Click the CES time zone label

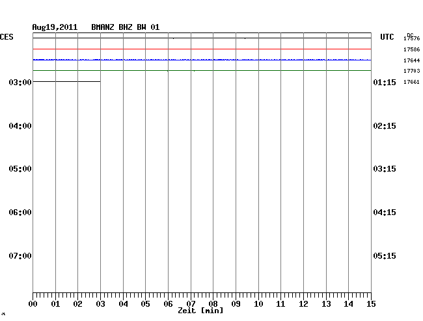coord(7,37)
